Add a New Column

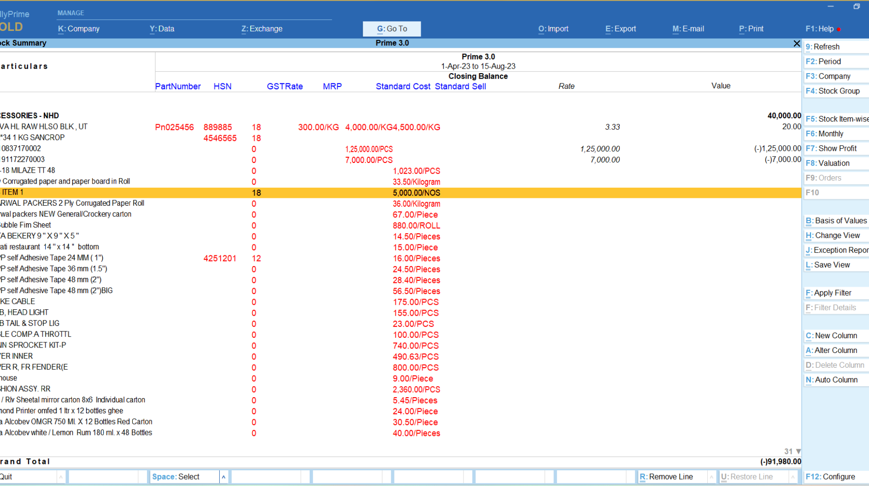pos(831,335)
